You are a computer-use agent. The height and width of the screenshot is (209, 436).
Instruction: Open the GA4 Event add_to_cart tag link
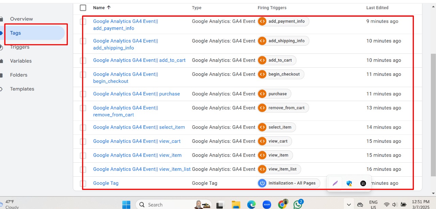point(139,60)
